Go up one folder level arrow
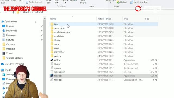The height and width of the screenshot is (98, 174). [x=13, y=12]
